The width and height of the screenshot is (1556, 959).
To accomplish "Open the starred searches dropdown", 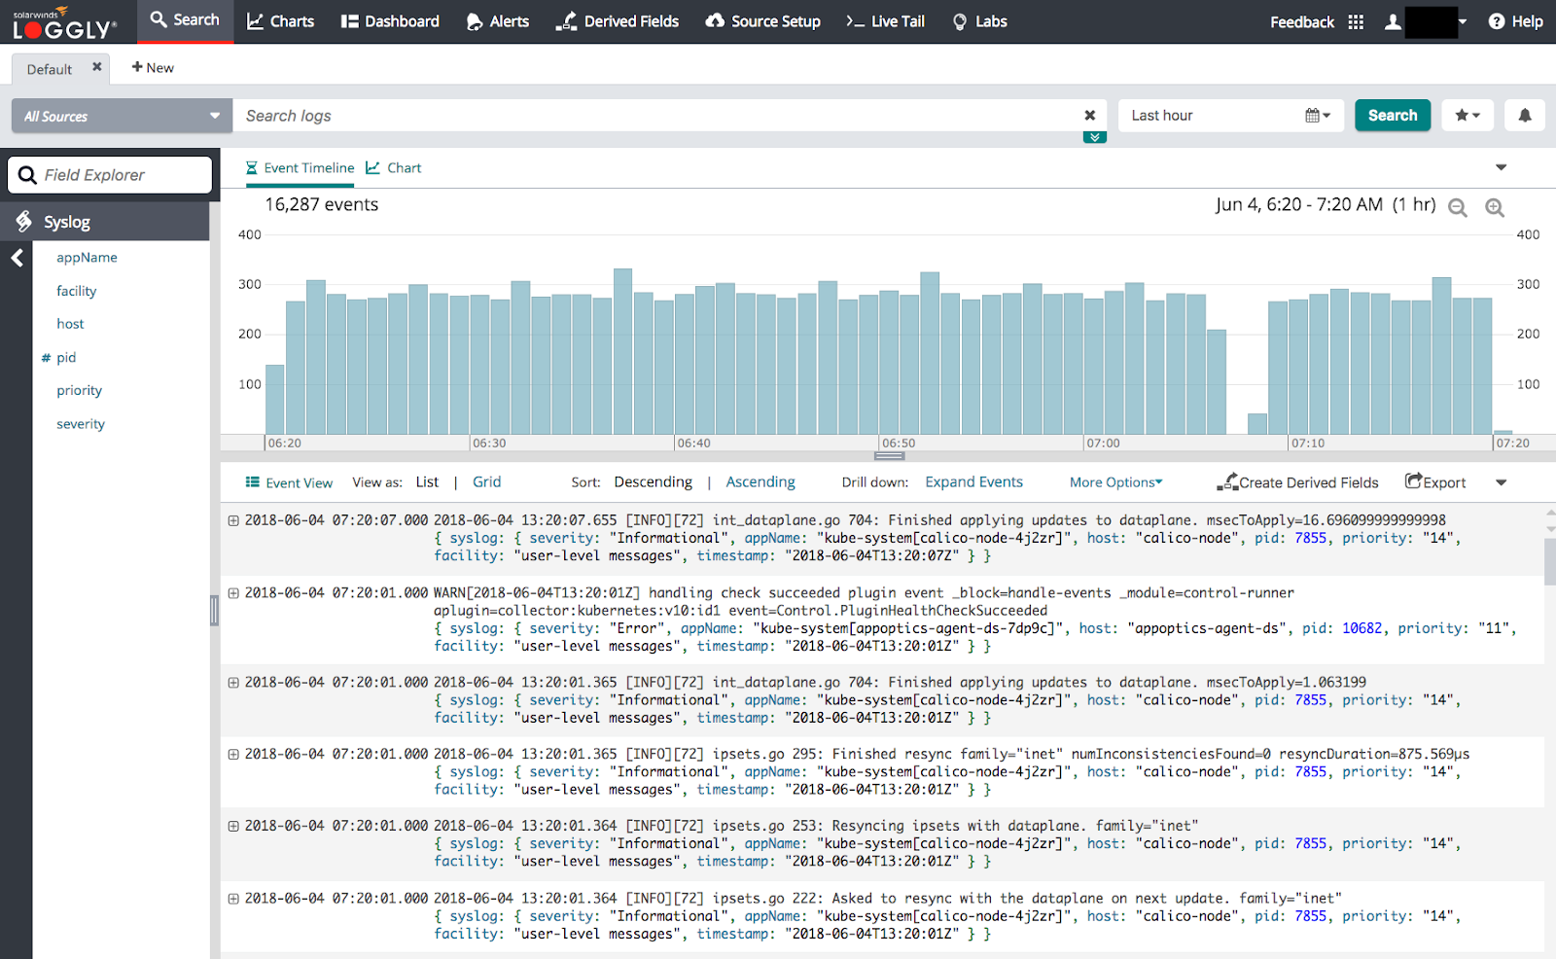I will (1467, 116).
